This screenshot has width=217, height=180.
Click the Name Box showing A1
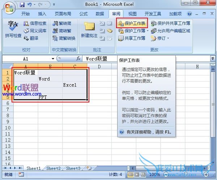[26, 59]
